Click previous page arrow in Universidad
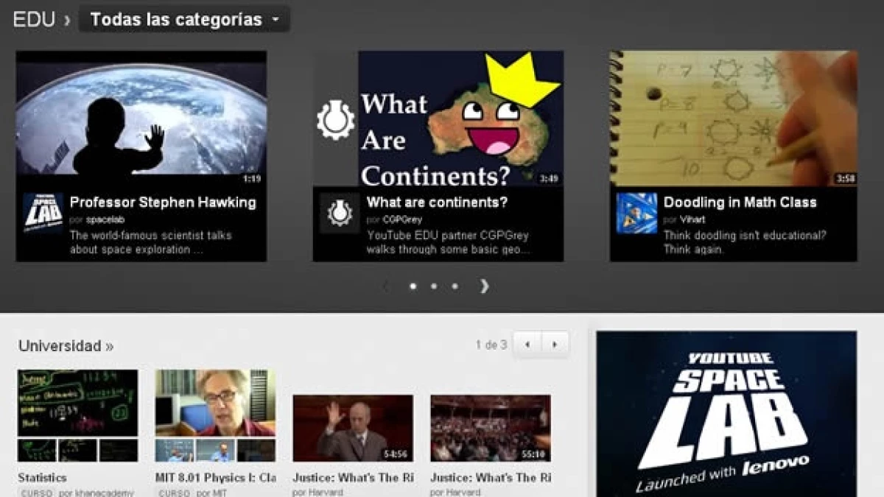The width and height of the screenshot is (884, 497). tap(527, 344)
